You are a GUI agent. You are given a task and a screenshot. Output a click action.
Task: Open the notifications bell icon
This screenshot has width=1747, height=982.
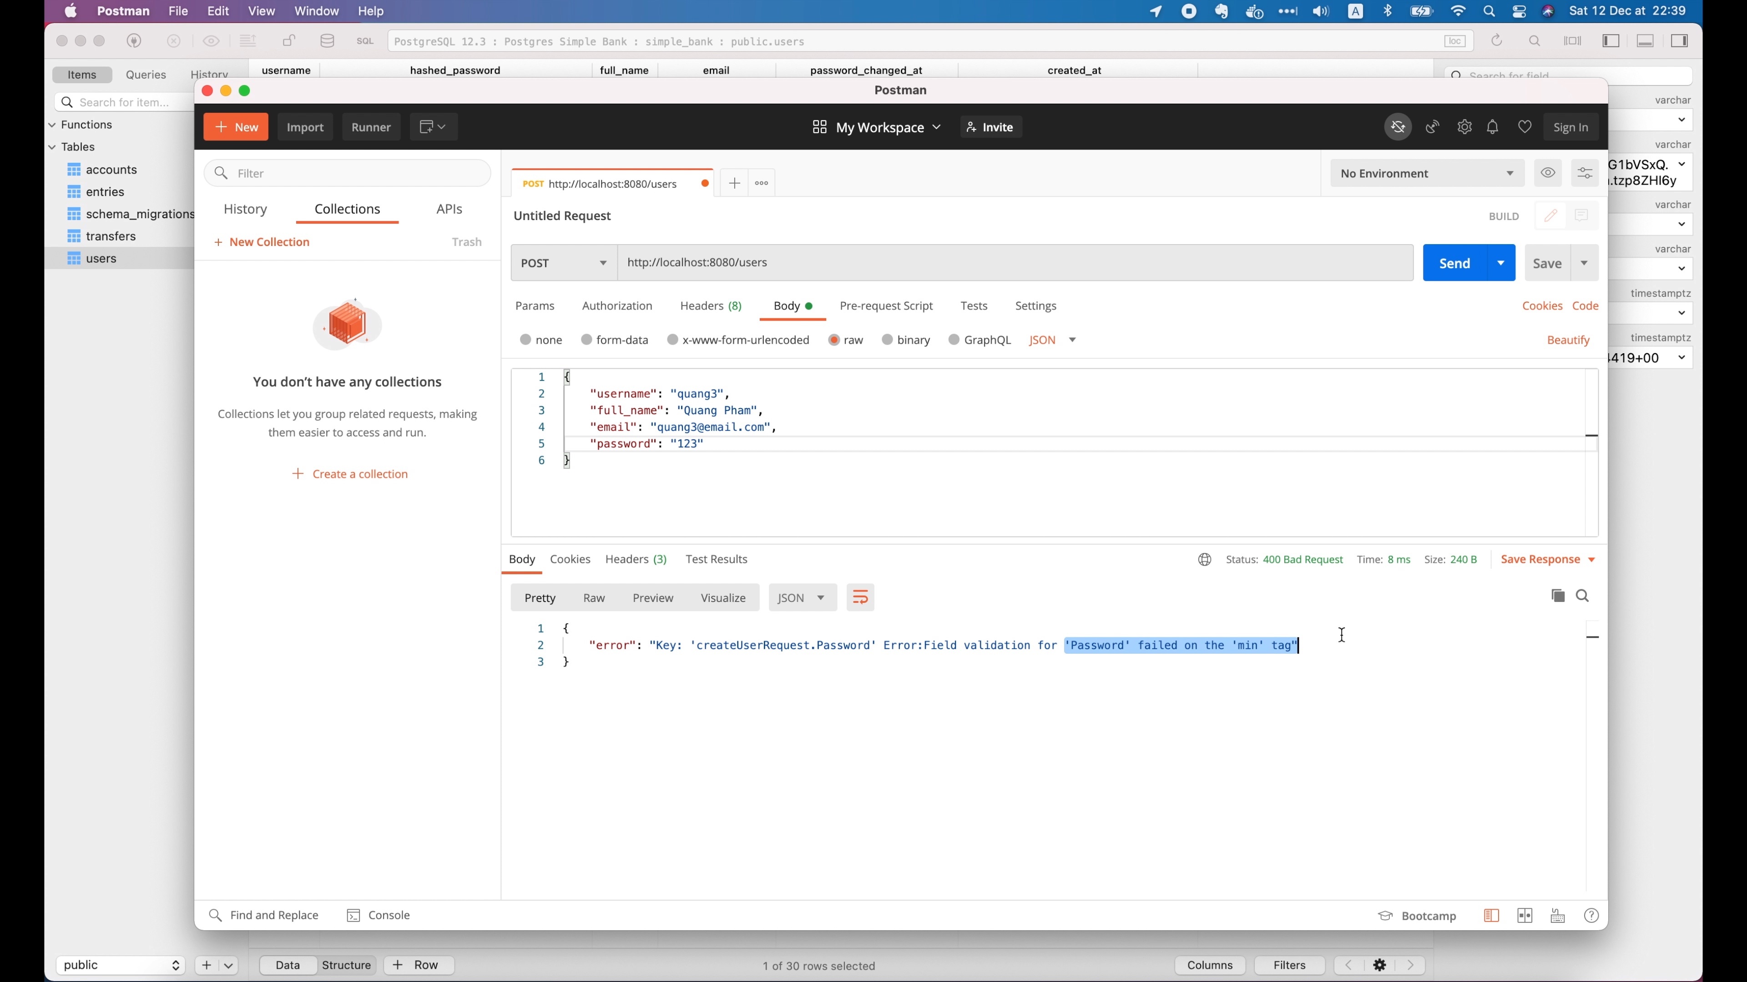(x=1493, y=127)
